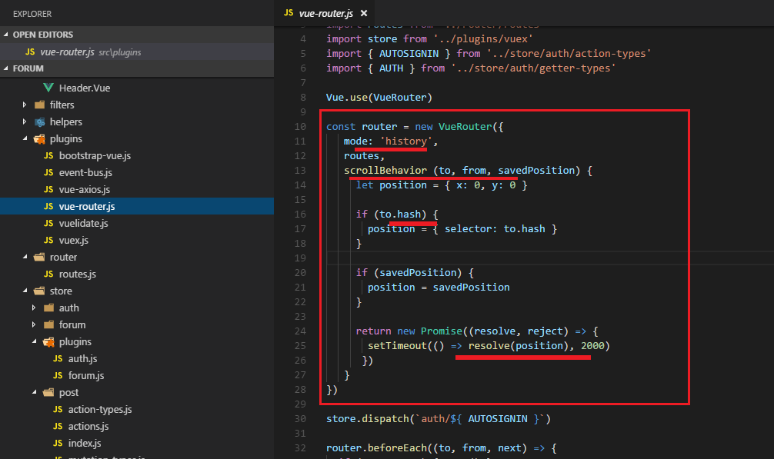
Task: Collapse the post folder arrow
Action: click(x=34, y=392)
